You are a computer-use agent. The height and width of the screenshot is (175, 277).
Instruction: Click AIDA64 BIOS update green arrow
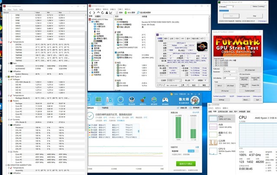point(126,13)
